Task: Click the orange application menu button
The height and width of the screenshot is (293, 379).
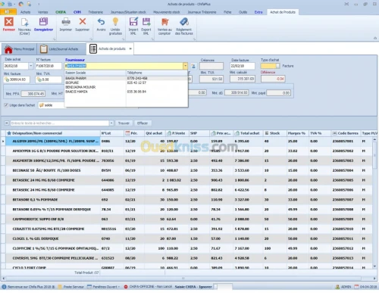Action: click(x=8, y=12)
